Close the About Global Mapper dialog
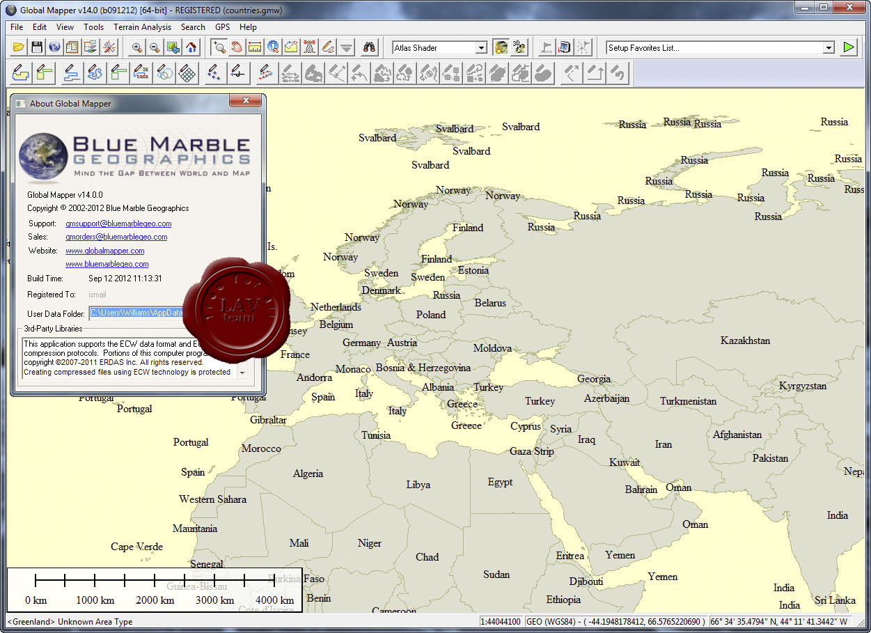The width and height of the screenshot is (871, 633). (x=246, y=102)
